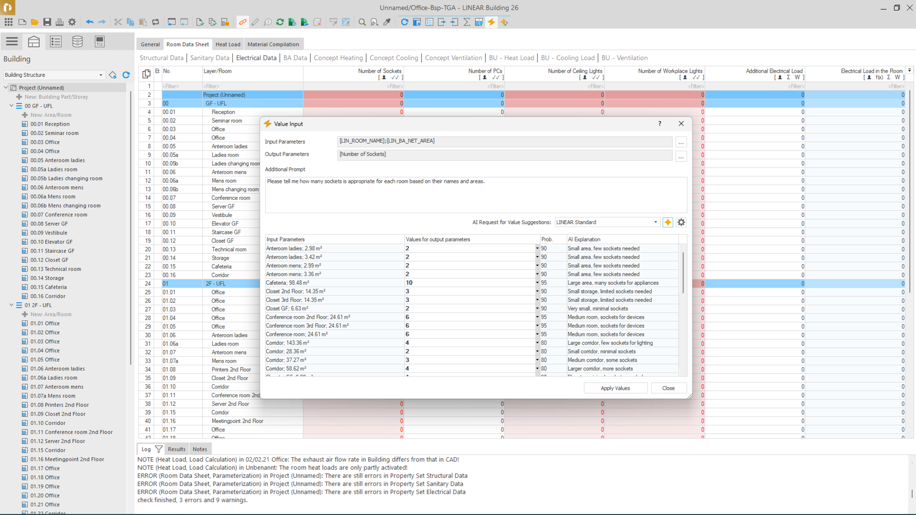Image resolution: width=916 pixels, height=515 pixels.
Task: Click the Close button in dialog
Action: [x=668, y=388]
